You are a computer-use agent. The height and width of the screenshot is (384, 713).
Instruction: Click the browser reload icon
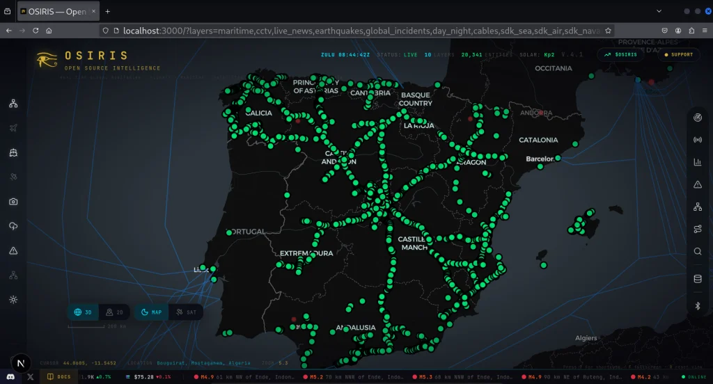tap(36, 31)
